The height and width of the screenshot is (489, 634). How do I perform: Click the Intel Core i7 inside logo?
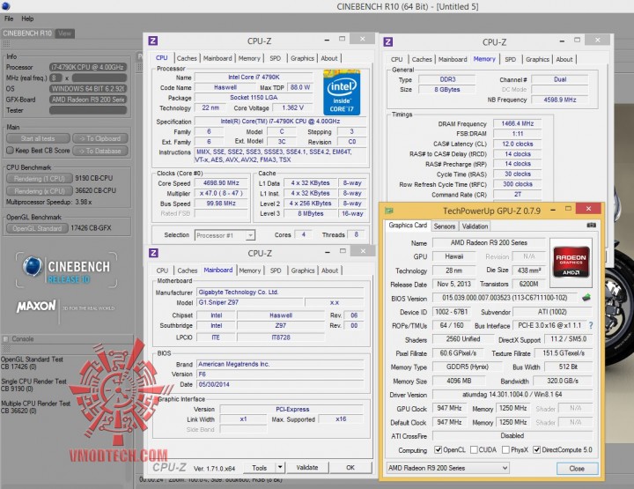[342, 93]
